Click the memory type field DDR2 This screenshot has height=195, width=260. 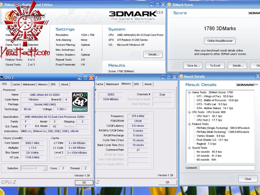(111, 95)
